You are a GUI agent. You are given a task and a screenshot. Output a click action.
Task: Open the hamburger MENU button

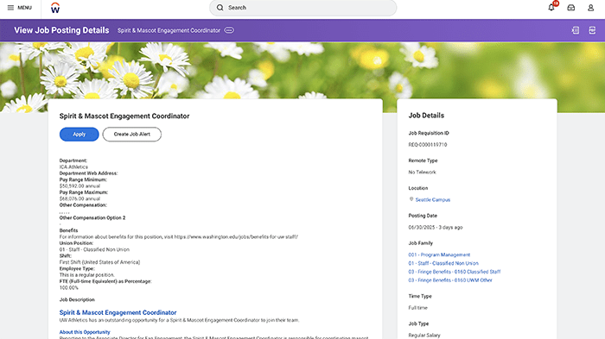coord(19,8)
